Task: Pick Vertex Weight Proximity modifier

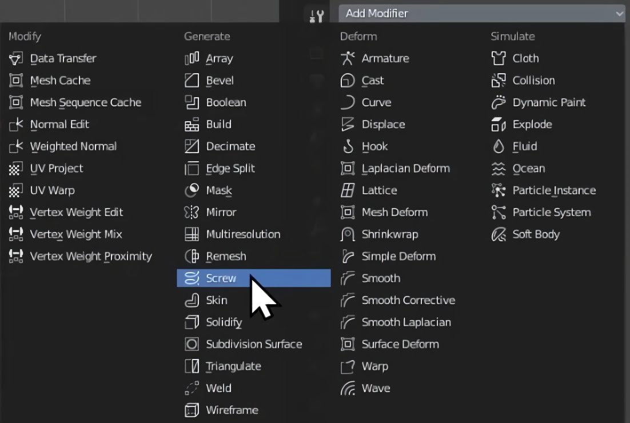Action: tap(91, 256)
